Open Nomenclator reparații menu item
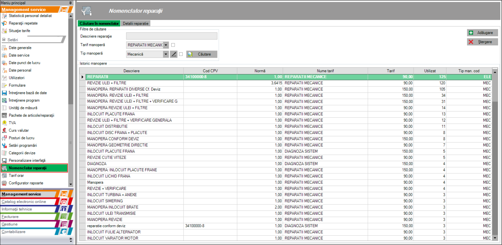This screenshot has width=502, height=245. tap(34, 168)
